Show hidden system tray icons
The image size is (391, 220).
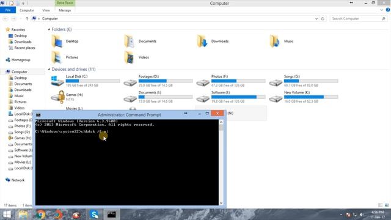(x=341, y=215)
